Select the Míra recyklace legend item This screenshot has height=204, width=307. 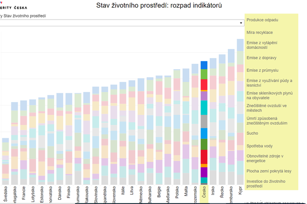(x=260, y=33)
